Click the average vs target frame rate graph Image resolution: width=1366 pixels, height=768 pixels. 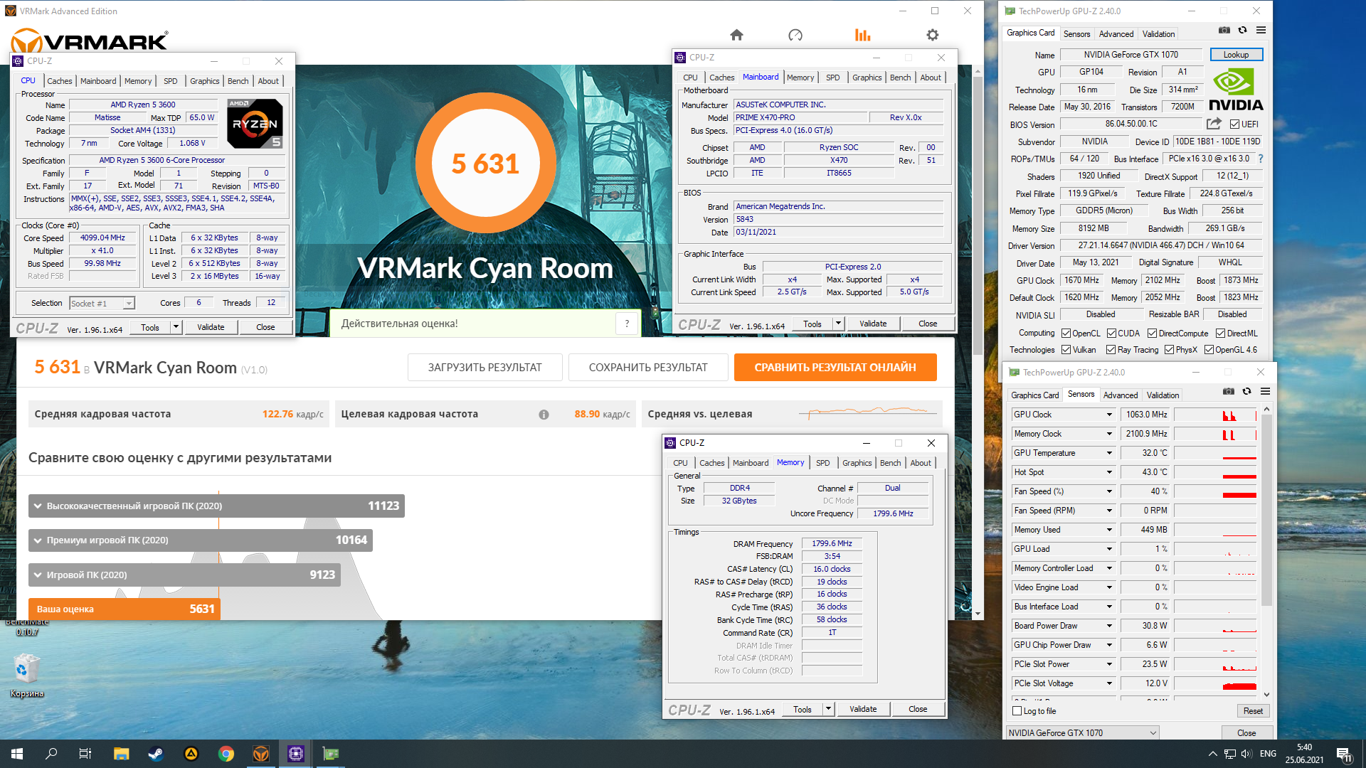[868, 412]
